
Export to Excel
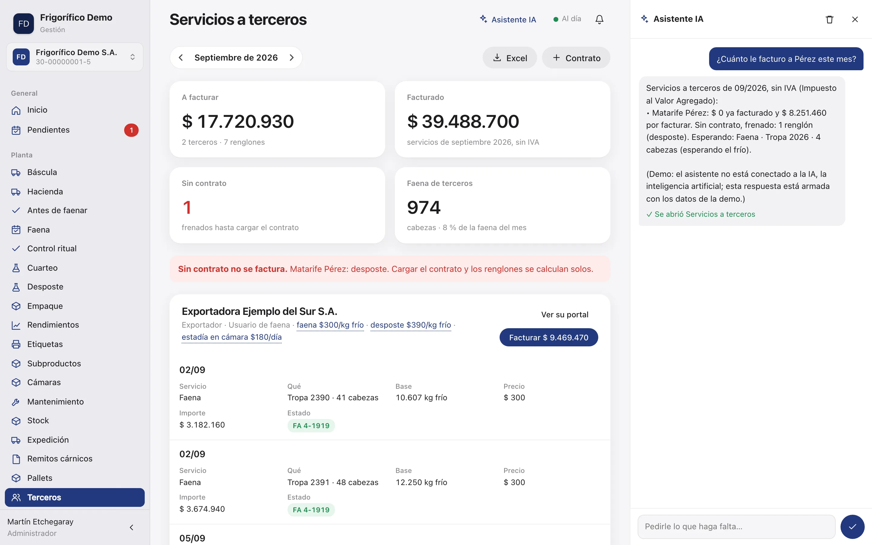(x=510, y=58)
